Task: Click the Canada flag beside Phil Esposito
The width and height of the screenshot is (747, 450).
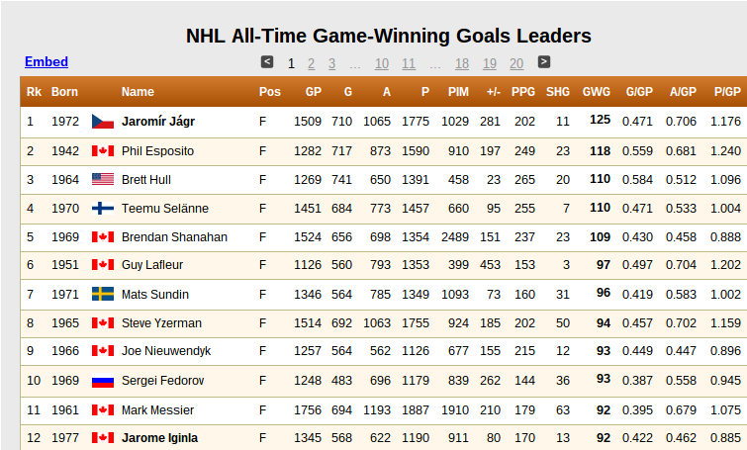Action: [x=103, y=151]
